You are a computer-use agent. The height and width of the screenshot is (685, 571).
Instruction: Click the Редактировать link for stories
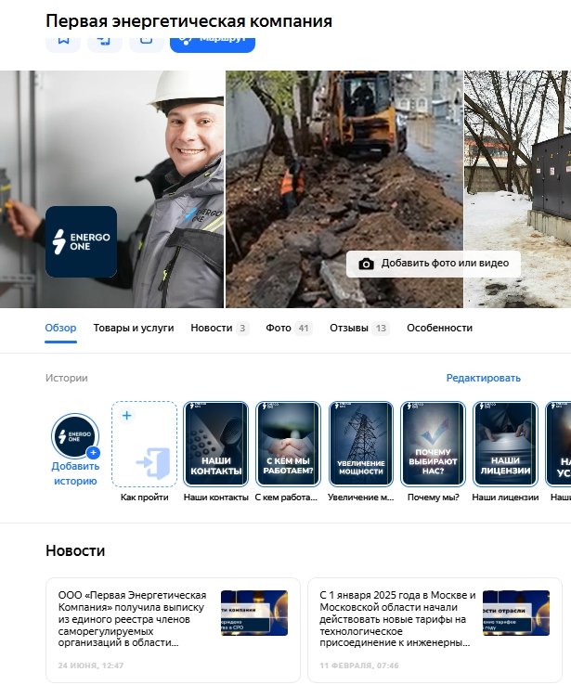point(483,378)
